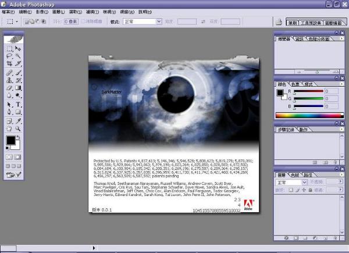Open the 工具預設集 Tool Presets tab
349x253 pixels.
311,23
